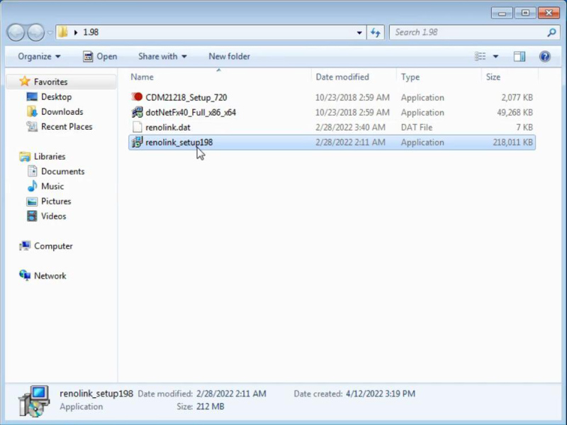Expand the change view options arrow
Image resolution: width=567 pixels, height=425 pixels.
(495, 57)
